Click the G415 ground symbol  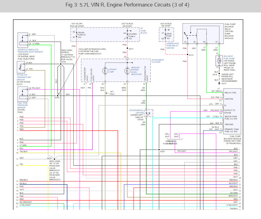click(219, 83)
